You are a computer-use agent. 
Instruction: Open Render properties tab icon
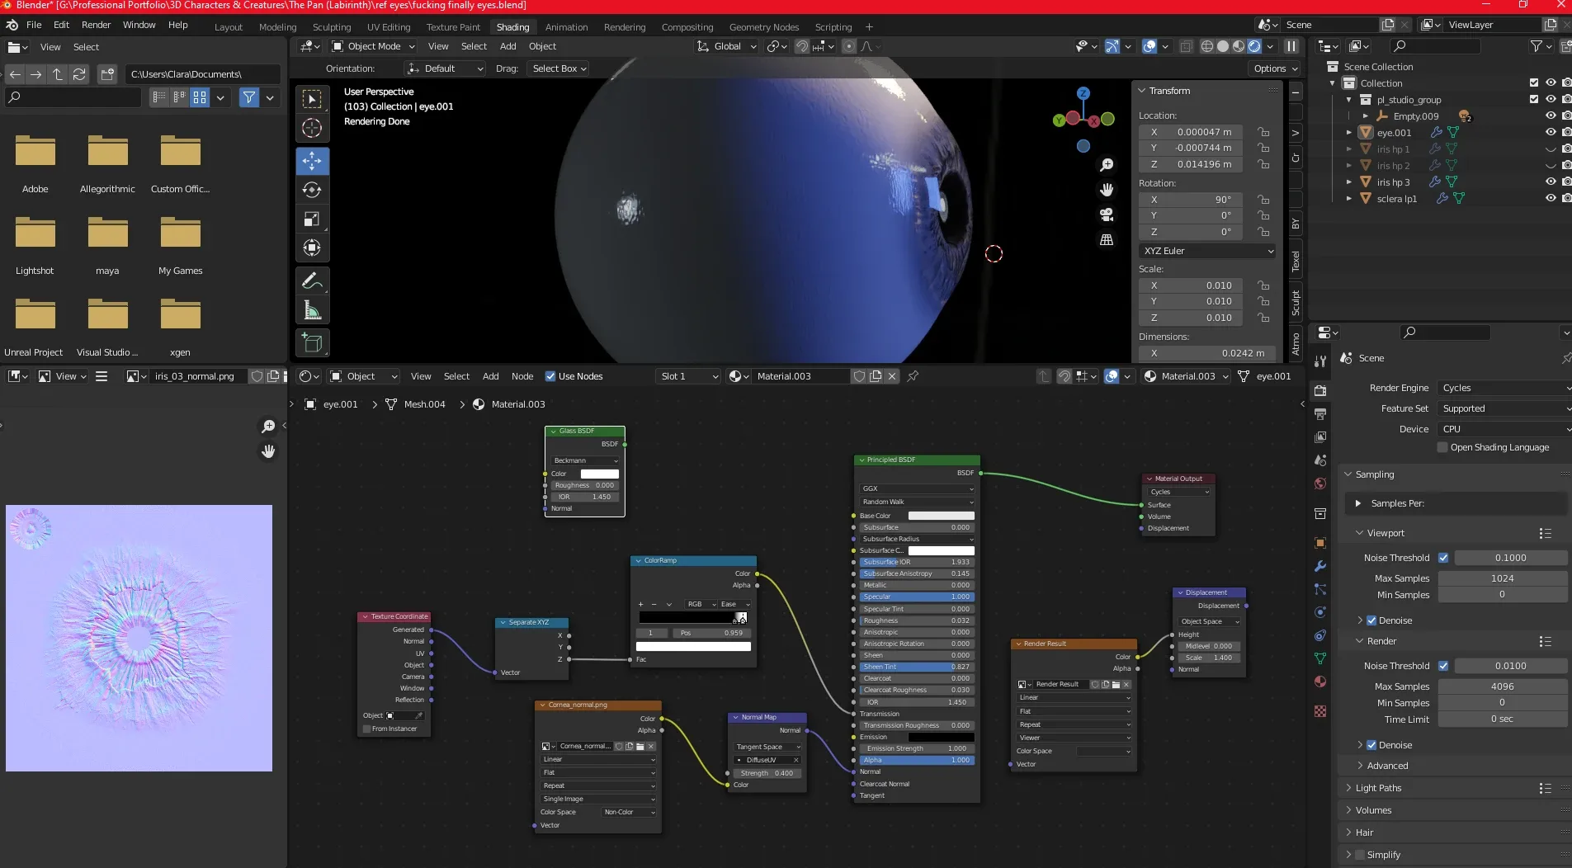click(1320, 390)
